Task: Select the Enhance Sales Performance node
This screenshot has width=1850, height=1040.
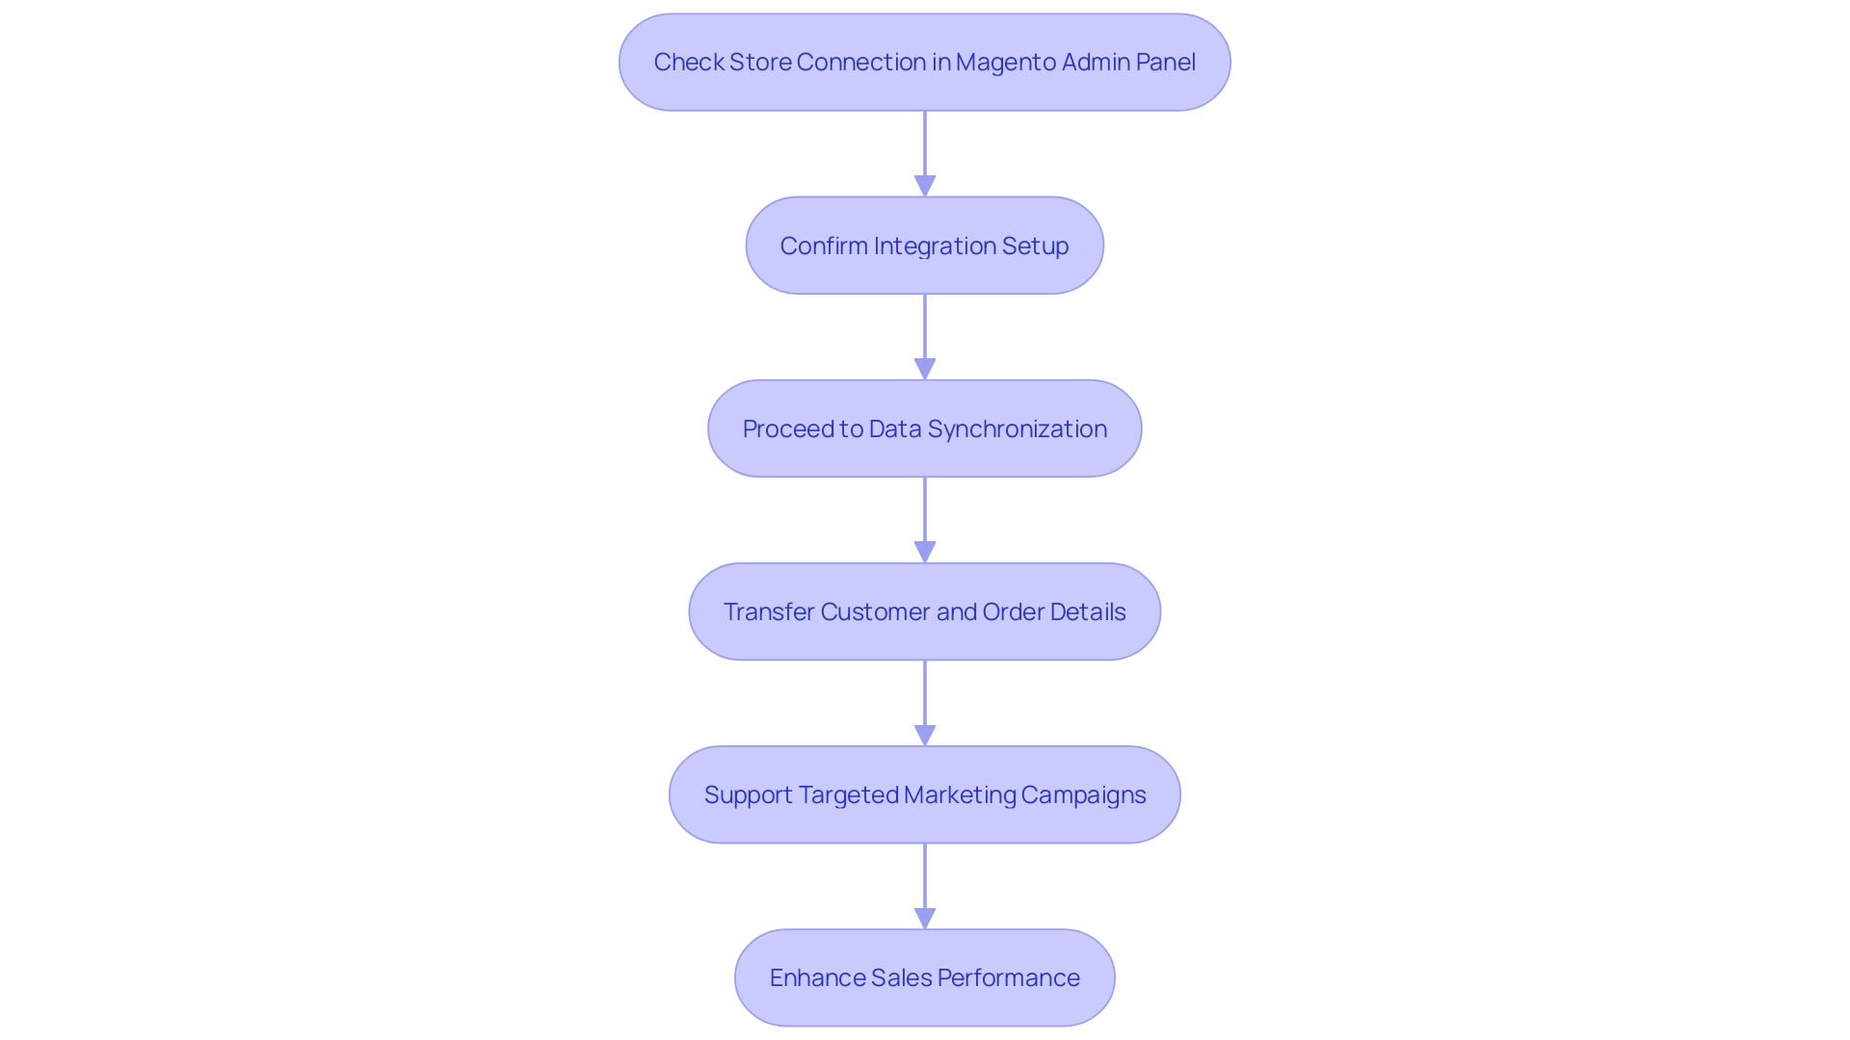Action: pyautogui.click(x=924, y=976)
